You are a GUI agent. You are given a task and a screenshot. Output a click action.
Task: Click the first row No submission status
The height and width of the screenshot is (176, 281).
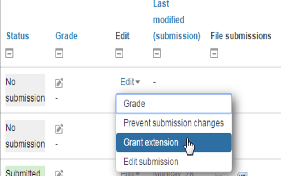click(x=25, y=90)
